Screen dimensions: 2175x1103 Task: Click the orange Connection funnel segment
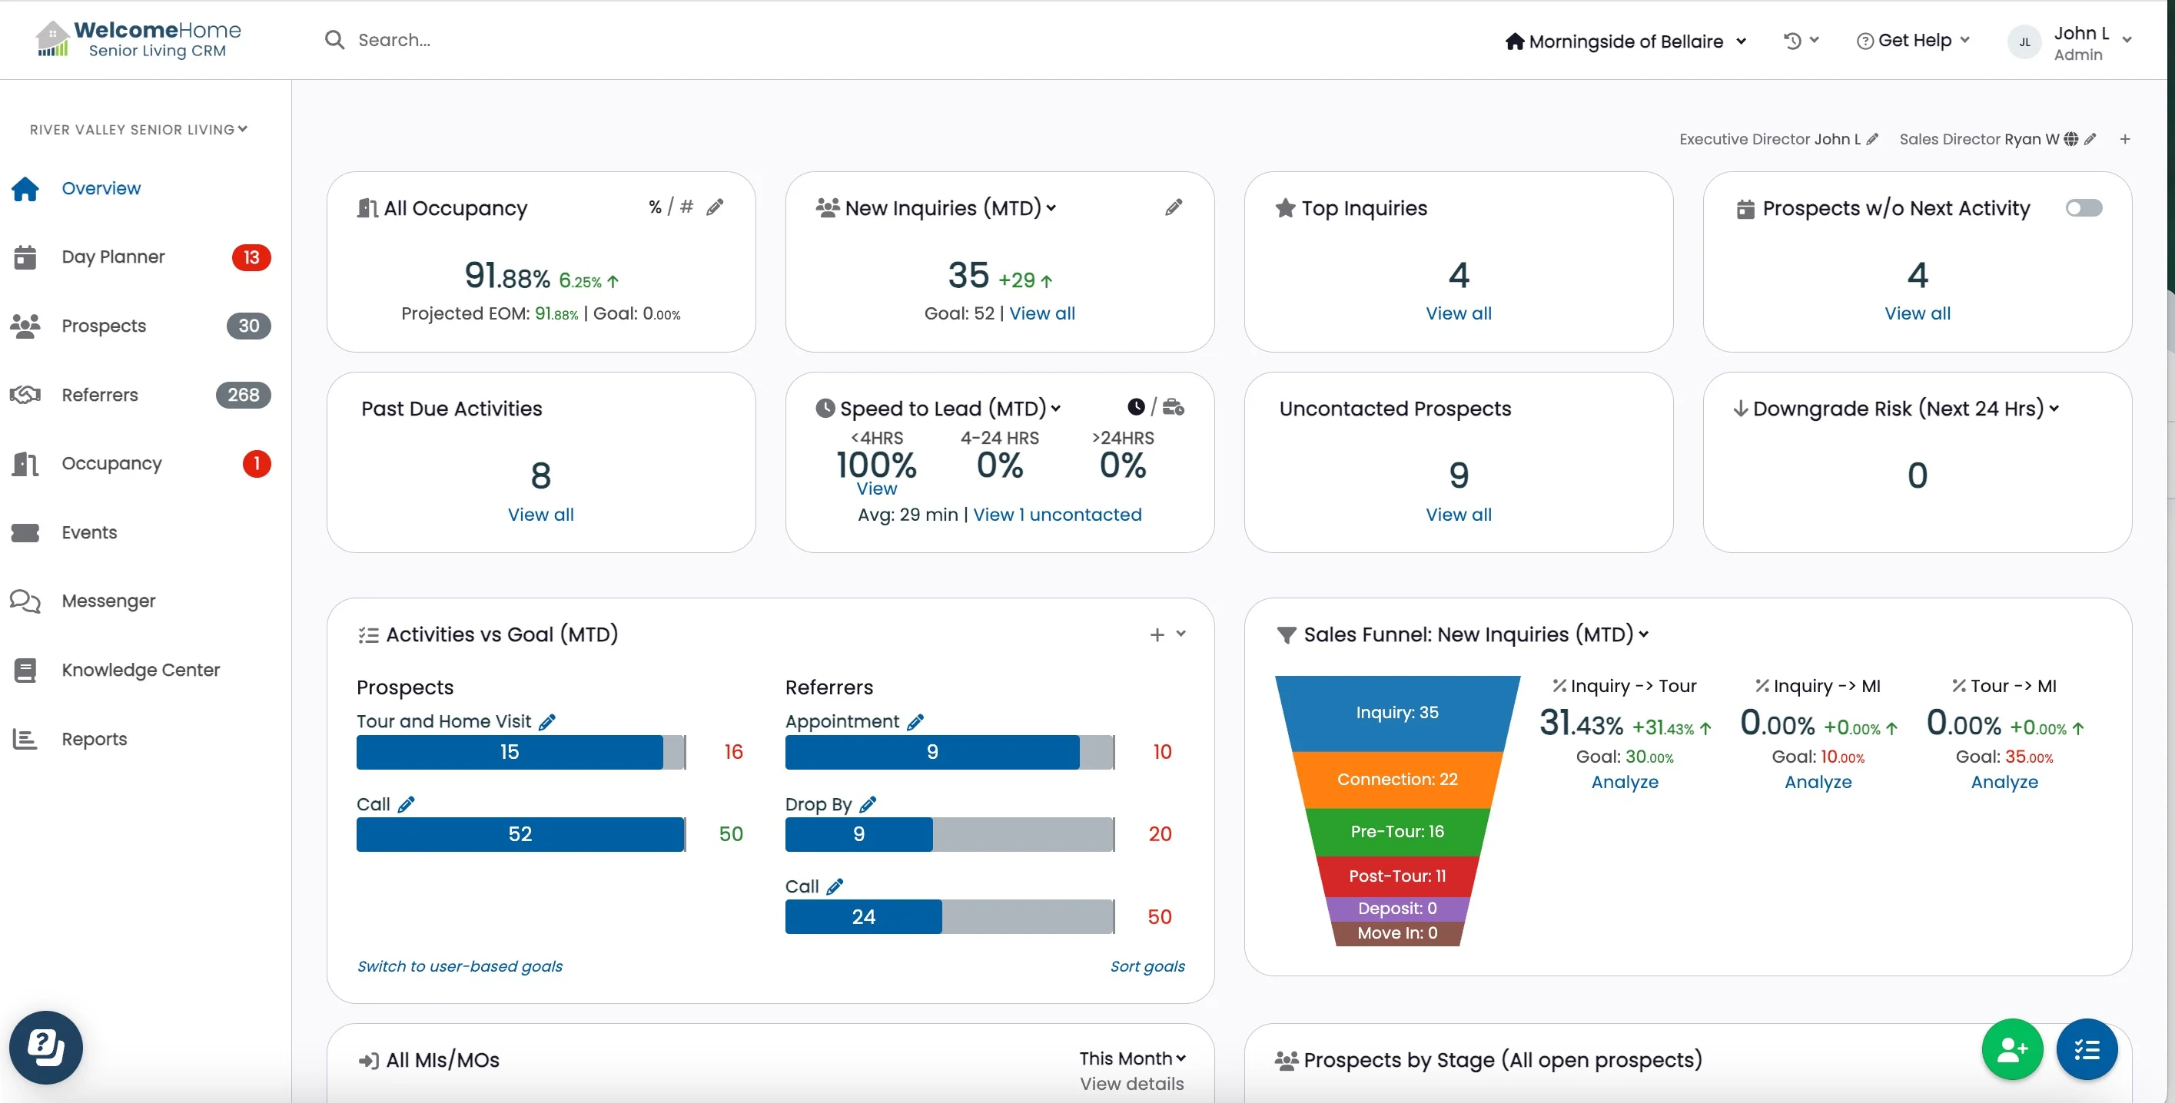[x=1396, y=779]
